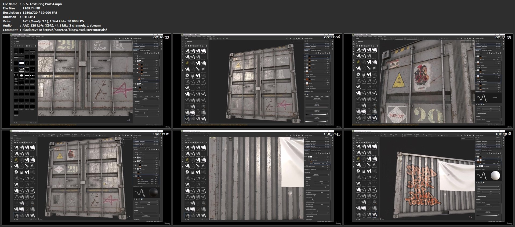Open the Viewport menu in the 00:31:39 frame
Viewport: 515px width, 227px height.
coord(370,36)
